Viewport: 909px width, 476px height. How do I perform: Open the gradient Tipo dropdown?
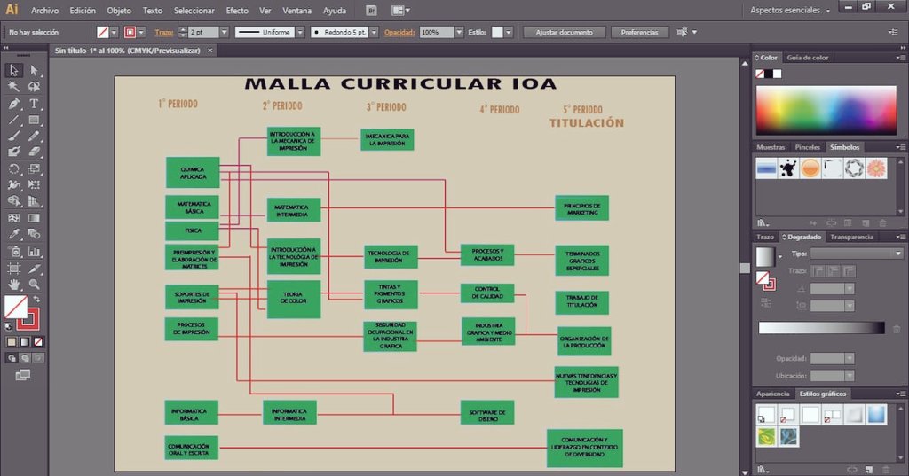(x=857, y=254)
